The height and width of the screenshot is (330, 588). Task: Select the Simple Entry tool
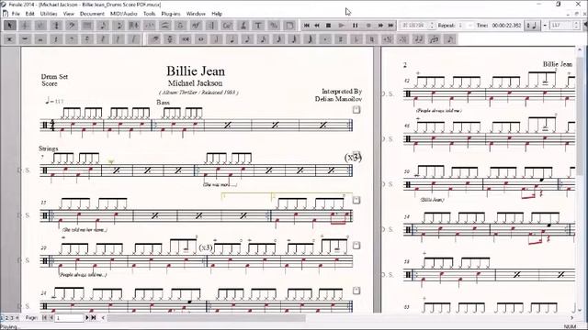point(103,26)
